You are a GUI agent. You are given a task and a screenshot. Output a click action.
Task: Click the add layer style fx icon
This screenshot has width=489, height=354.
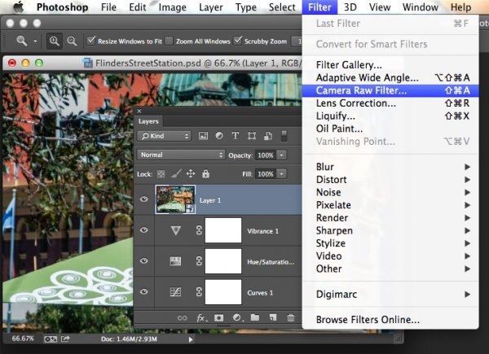(200, 317)
